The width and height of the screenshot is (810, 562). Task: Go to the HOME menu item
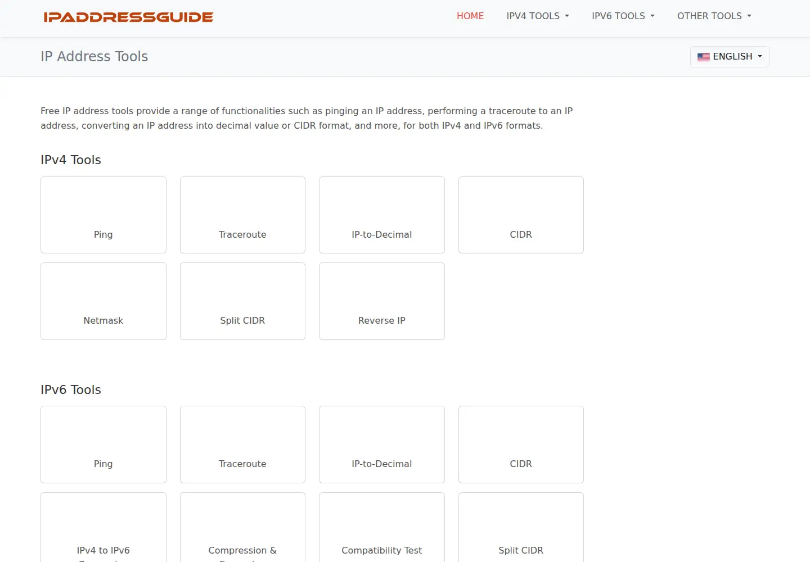coord(470,16)
